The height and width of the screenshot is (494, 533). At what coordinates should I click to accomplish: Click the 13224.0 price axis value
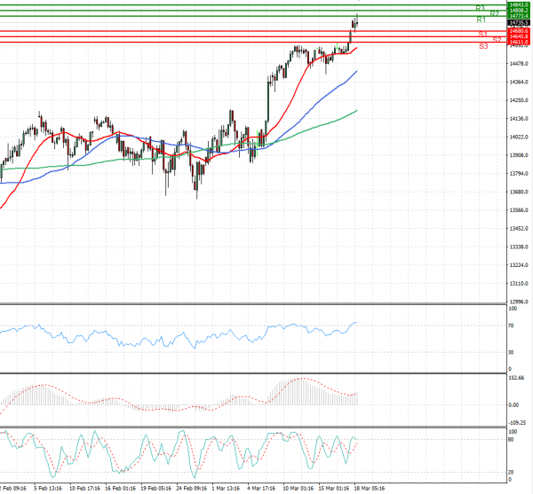pyautogui.click(x=519, y=265)
